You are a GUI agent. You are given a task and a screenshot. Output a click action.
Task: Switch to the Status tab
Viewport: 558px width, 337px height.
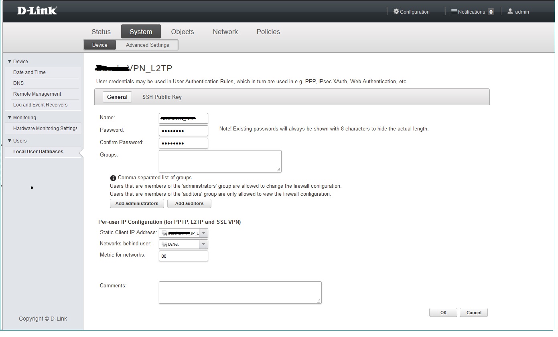coord(101,32)
